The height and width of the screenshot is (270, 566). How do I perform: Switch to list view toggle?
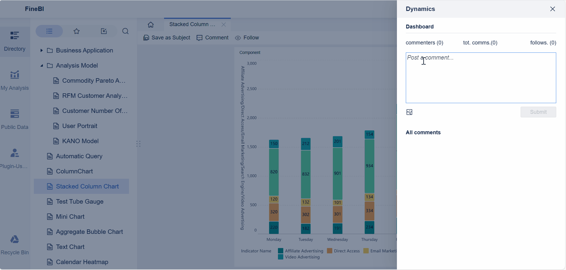point(49,31)
